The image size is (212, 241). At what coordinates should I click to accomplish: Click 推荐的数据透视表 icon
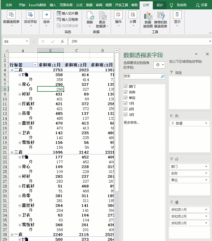click(161, 16)
